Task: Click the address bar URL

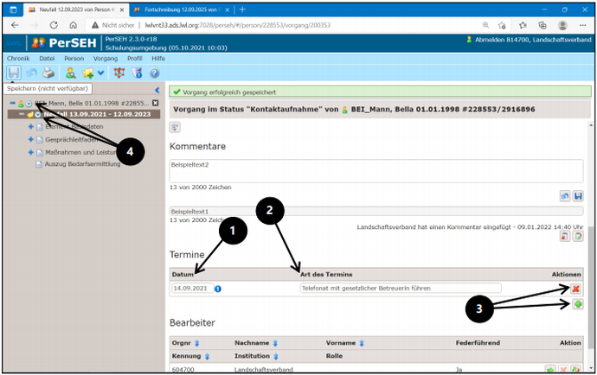Action: coord(238,25)
